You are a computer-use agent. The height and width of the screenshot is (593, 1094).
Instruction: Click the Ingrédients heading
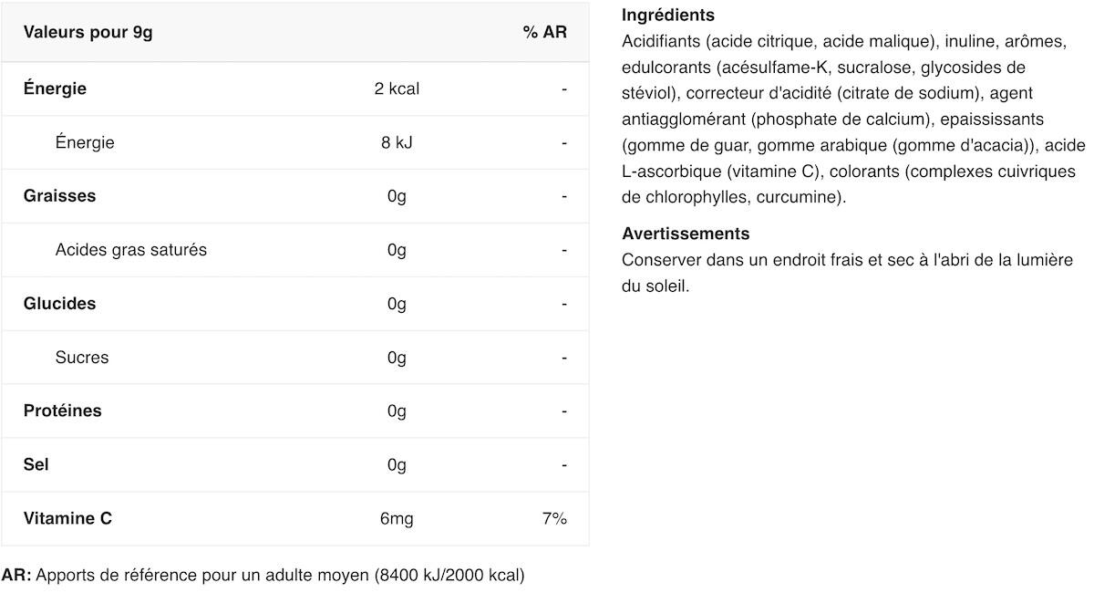(667, 16)
